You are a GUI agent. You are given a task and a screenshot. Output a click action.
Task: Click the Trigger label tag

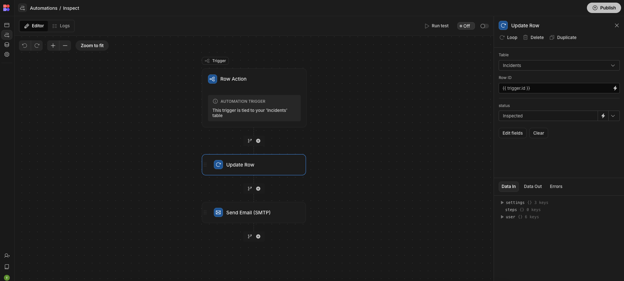[x=215, y=61]
